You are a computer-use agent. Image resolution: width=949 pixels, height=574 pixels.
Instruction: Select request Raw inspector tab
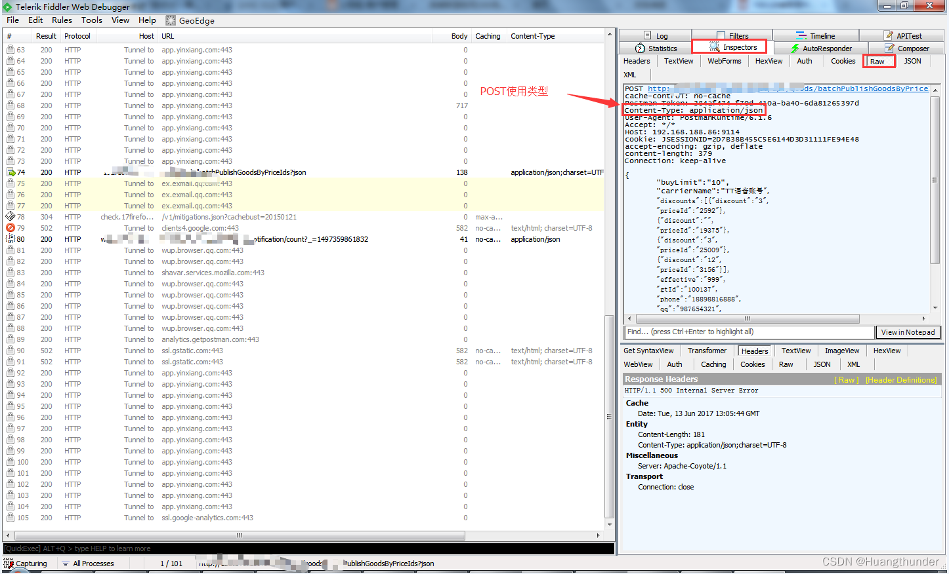pos(877,62)
